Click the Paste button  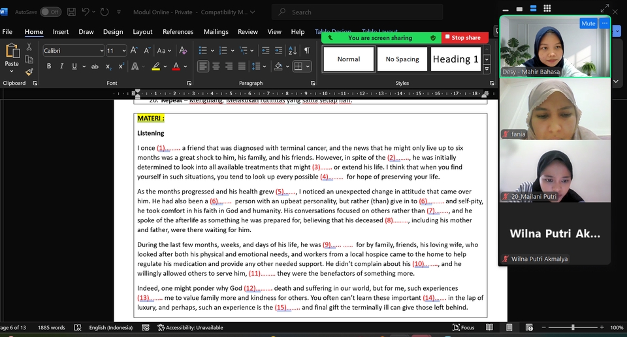click(12, 58)
